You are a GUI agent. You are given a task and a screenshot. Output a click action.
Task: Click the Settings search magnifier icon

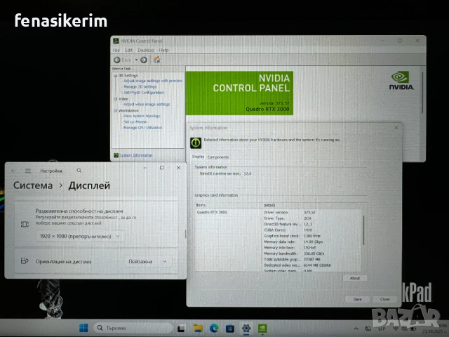coord(79,171)
